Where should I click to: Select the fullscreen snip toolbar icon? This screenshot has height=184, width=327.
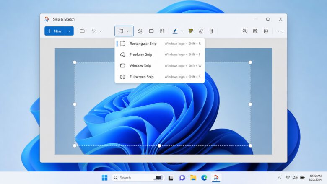click(x=162, y=31)
